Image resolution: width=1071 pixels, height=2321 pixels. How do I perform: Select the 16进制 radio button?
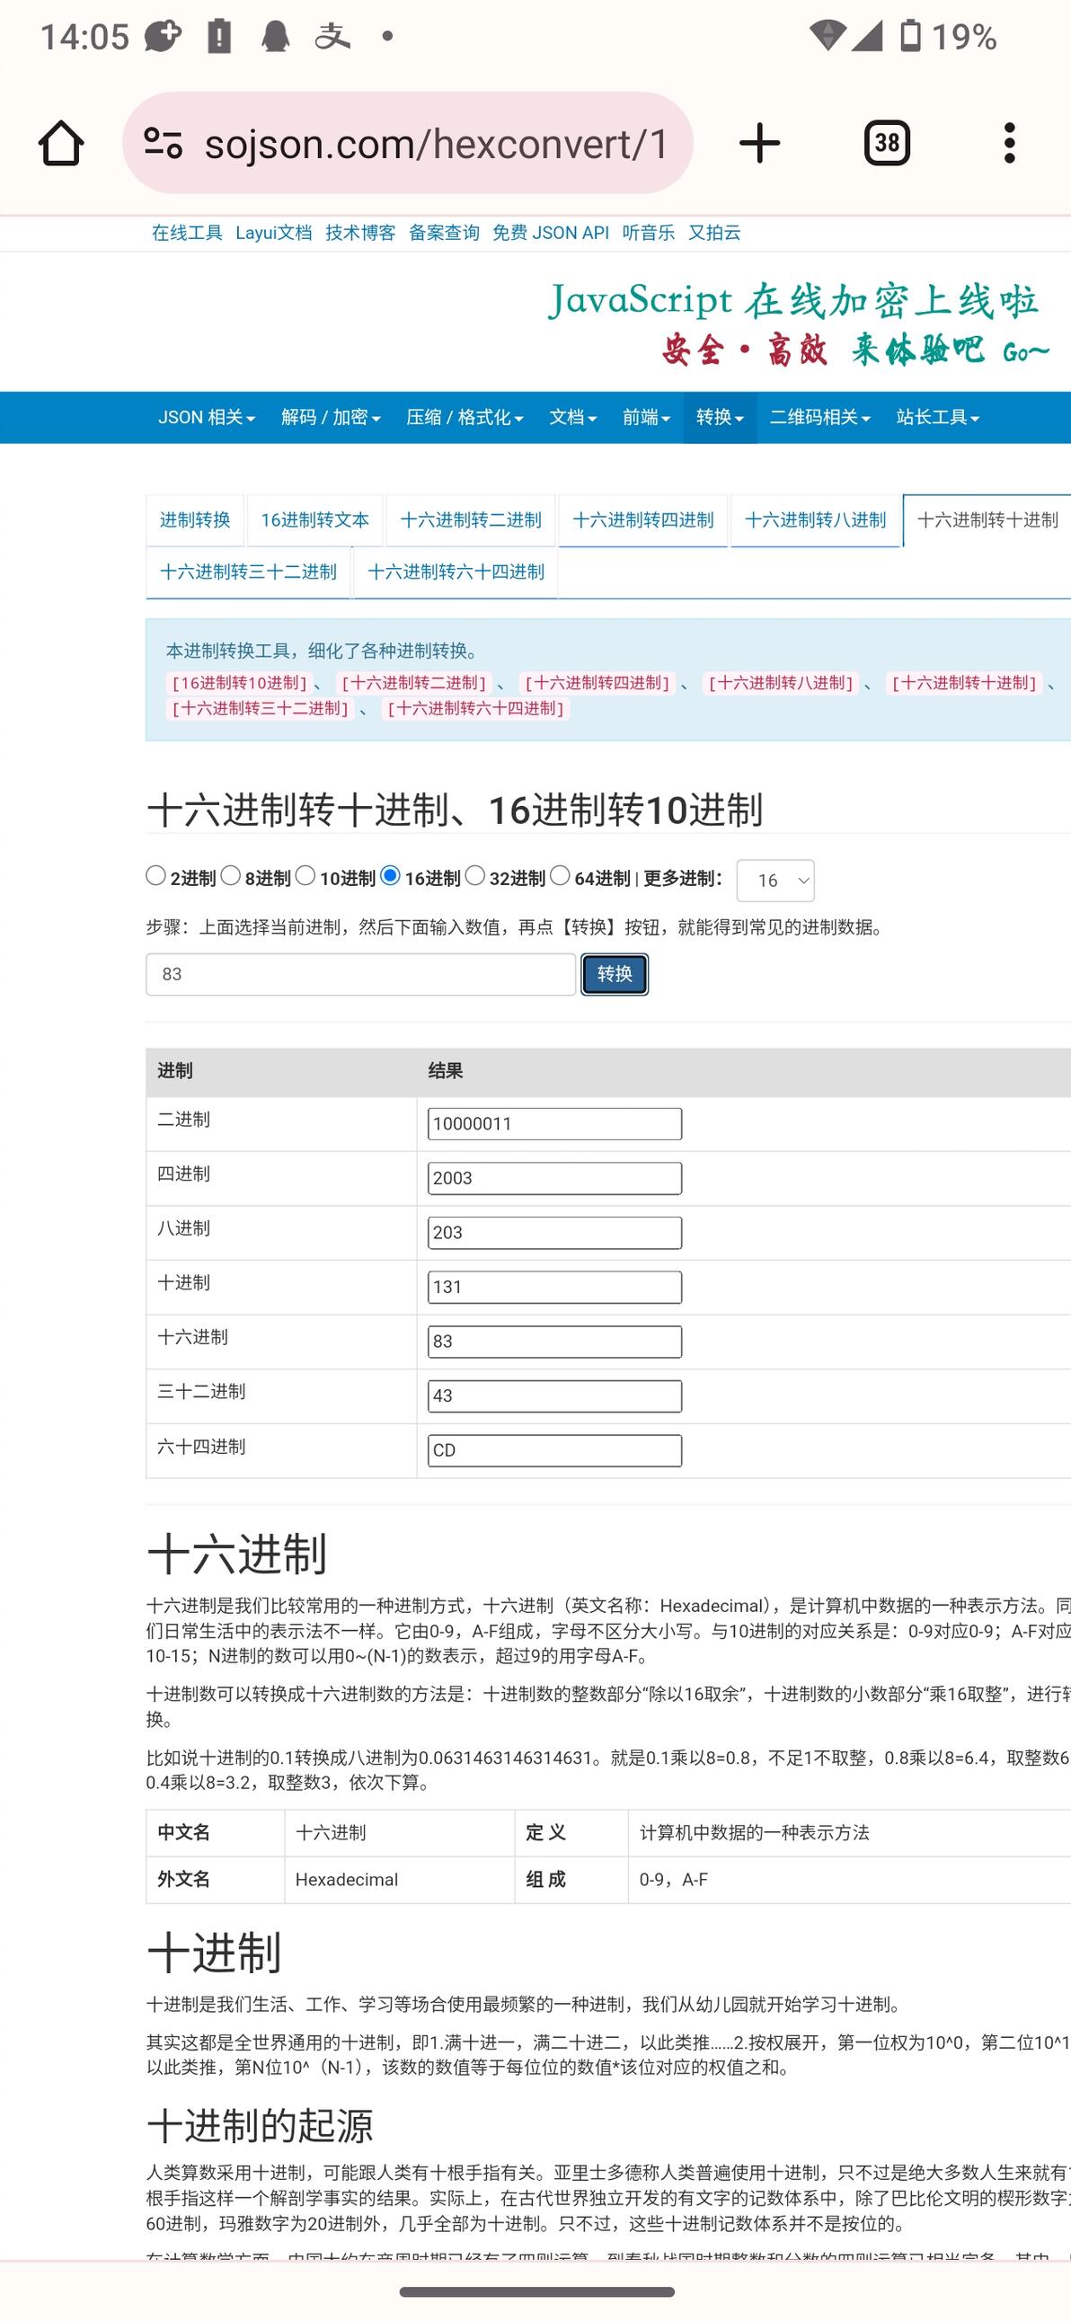coord(390,875)
